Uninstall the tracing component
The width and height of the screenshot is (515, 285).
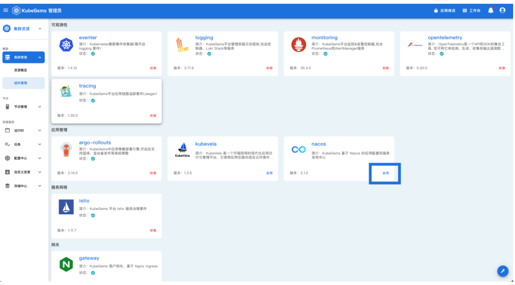pos(153,116)
